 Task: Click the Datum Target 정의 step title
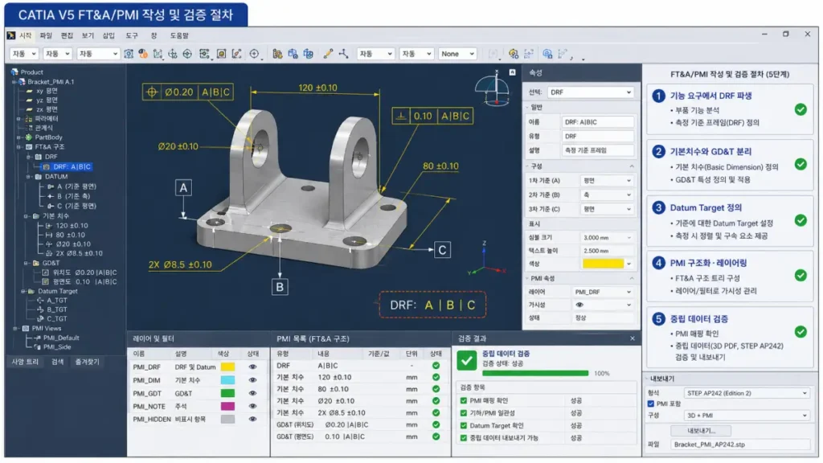click(706, 207)
